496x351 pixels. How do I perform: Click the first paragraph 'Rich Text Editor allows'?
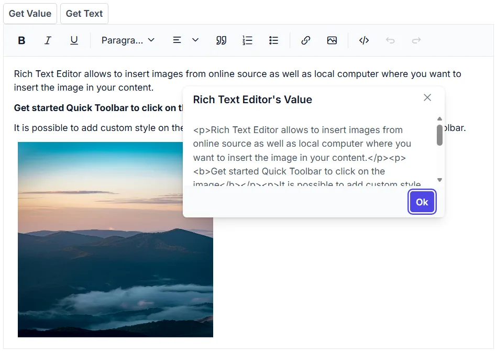coord(237,81)
